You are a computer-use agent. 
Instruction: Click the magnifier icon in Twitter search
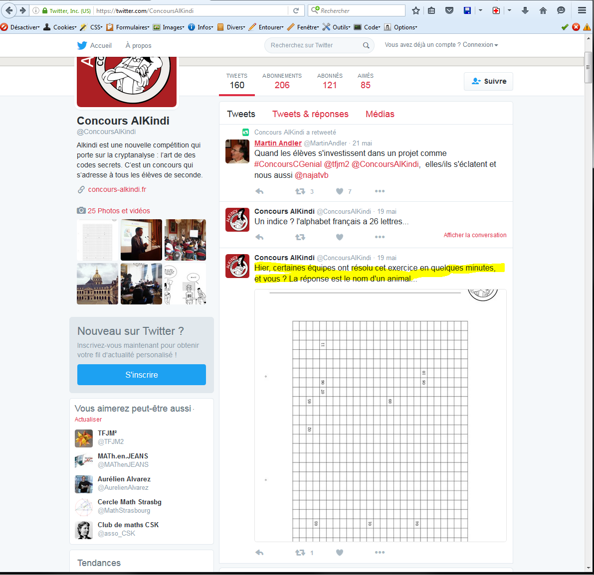pos(366,45)
